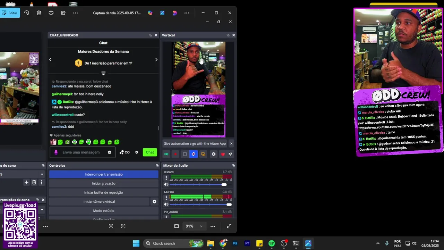The height and width of the screenshot is (250, 444).
Task: Remove scene using trash icon in scenes
Action: (x=34, y=182)
